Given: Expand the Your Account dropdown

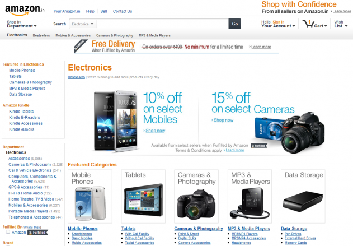Looking at the screenshot, I should tap(278, 24).
